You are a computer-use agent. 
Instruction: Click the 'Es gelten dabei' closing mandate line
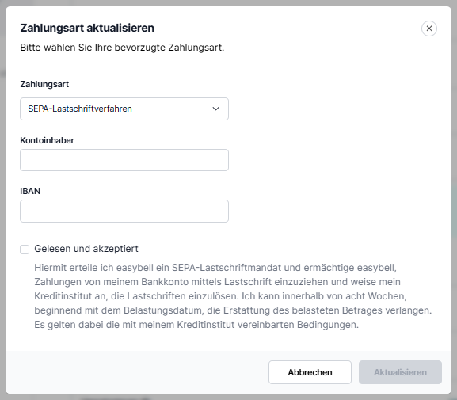coord(196,325)
